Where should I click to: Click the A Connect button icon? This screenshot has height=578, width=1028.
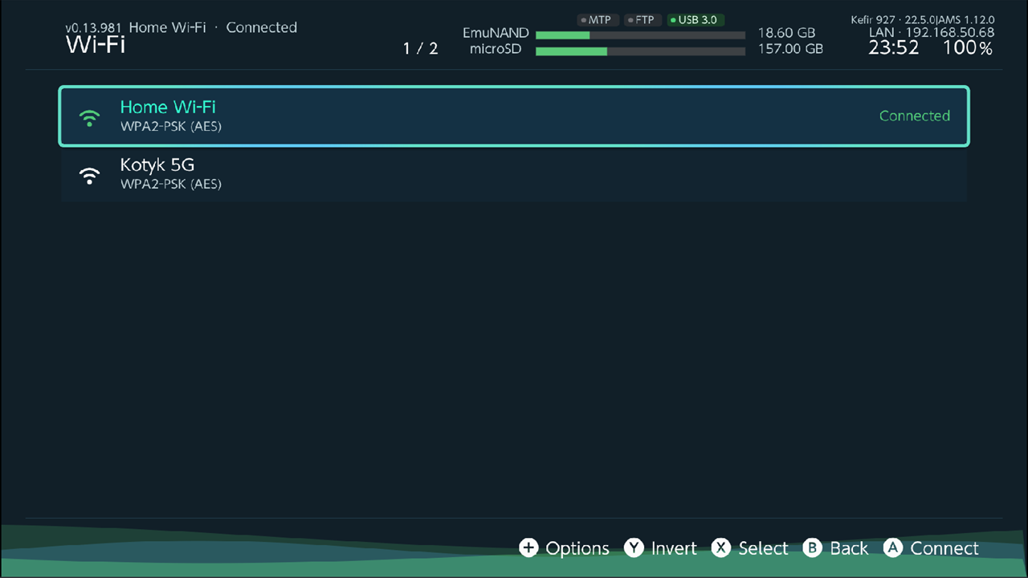coord(893,547)
